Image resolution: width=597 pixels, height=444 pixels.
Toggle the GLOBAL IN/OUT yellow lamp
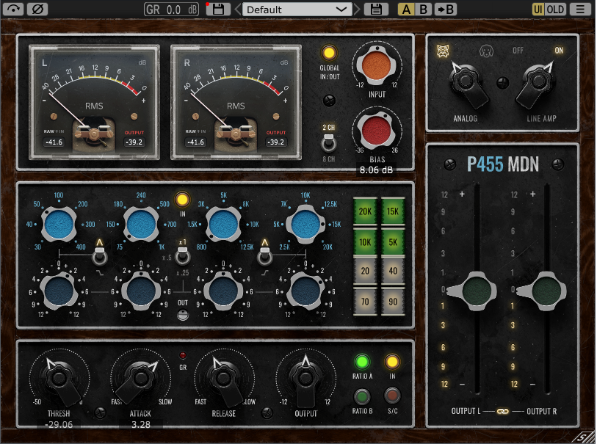[329, 53]
